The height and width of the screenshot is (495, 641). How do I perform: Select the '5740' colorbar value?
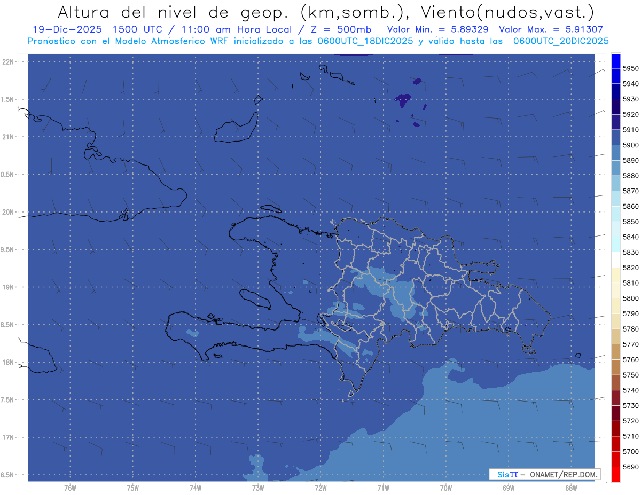630,390
